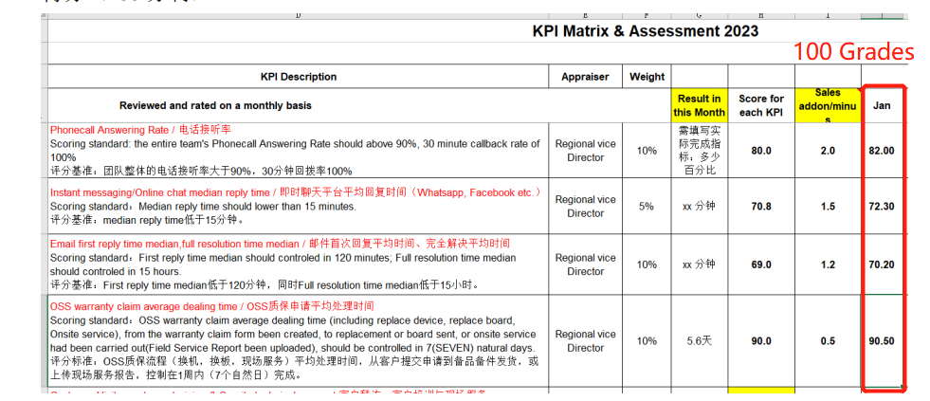Select the 5% weight cell
The image size is (930, 401).
647,207
